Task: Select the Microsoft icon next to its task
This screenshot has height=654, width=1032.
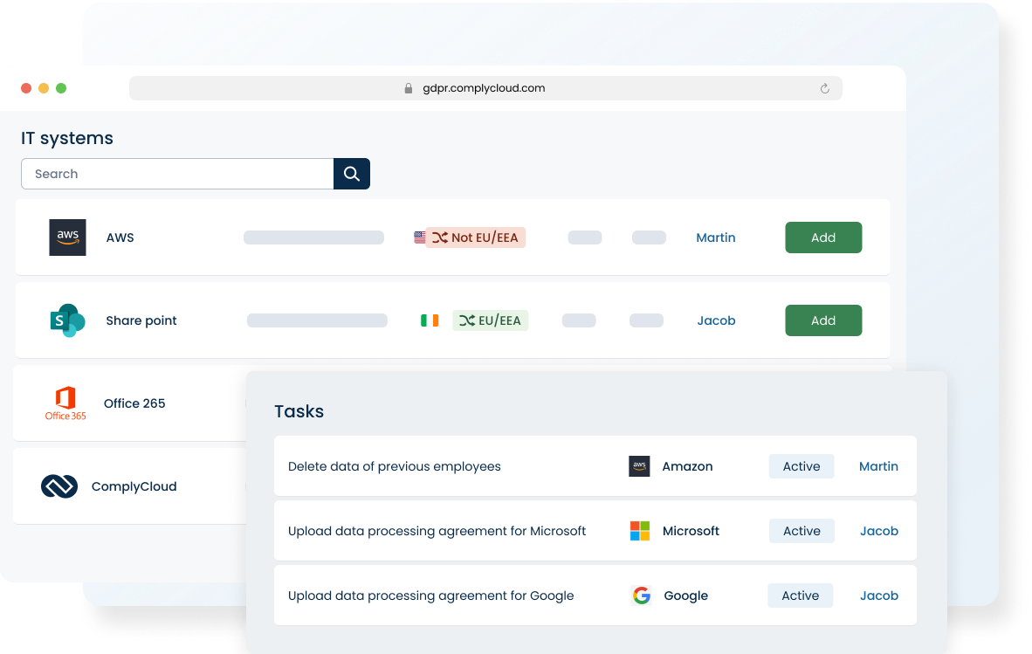Action: click(x=639, y=530)
